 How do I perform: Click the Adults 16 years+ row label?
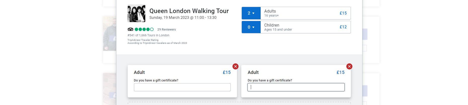(271, 13)
